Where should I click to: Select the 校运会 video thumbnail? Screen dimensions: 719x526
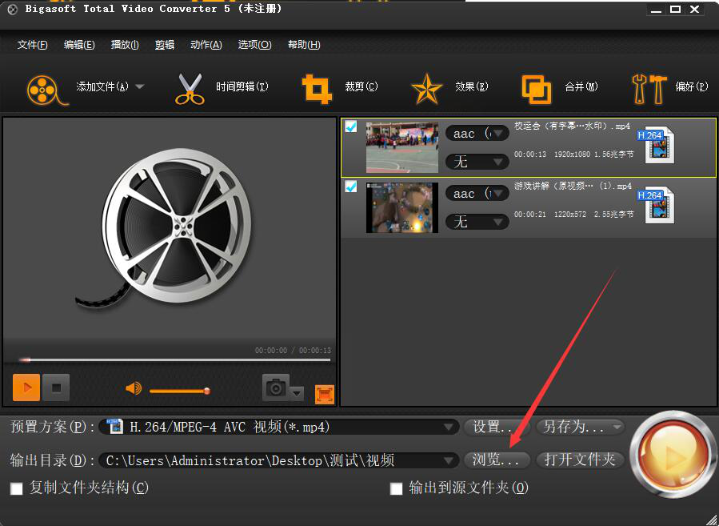pyautogui.click(x=402, y=147)
